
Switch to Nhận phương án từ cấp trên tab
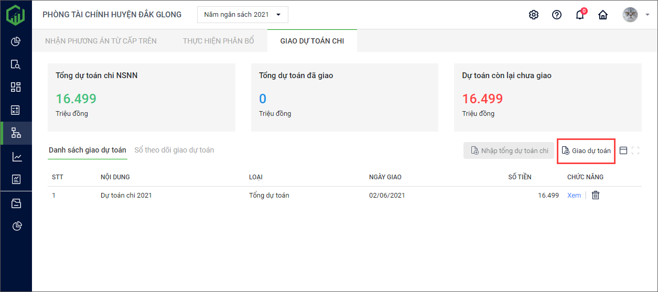pos(101,41)
